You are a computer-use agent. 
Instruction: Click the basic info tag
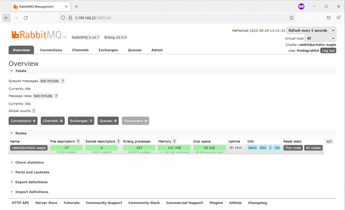click(252, 148)
